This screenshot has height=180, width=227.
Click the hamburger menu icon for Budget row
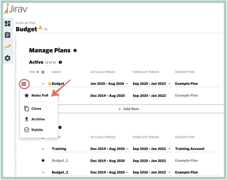[24, 84]
